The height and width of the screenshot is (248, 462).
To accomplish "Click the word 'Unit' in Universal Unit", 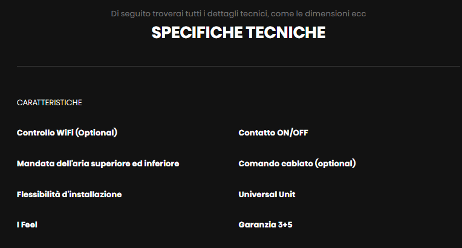I will (287, 194).
